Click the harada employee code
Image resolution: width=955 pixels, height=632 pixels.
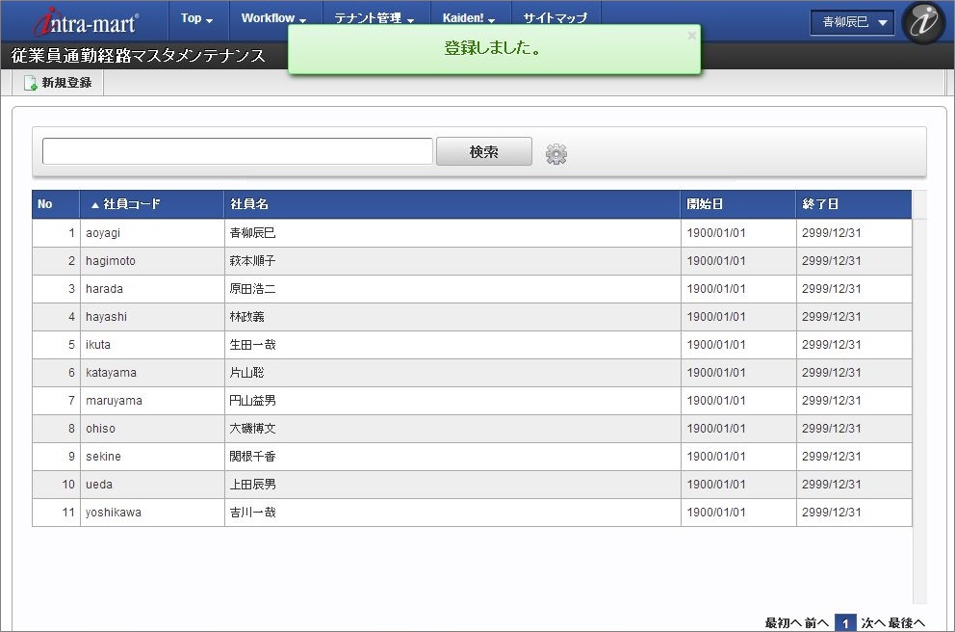pyautogui.click(x=152, y=289)
